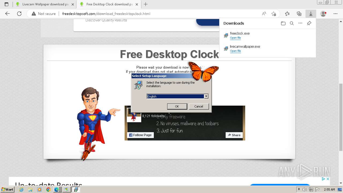Close the bottom advertisement
This screenshot has width=343, height=193.
327,179
